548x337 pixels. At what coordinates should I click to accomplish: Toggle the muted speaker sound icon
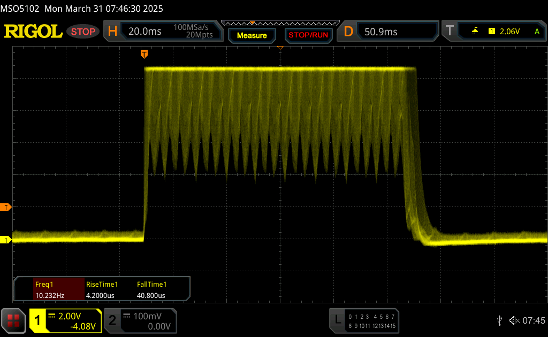[514, 320]
